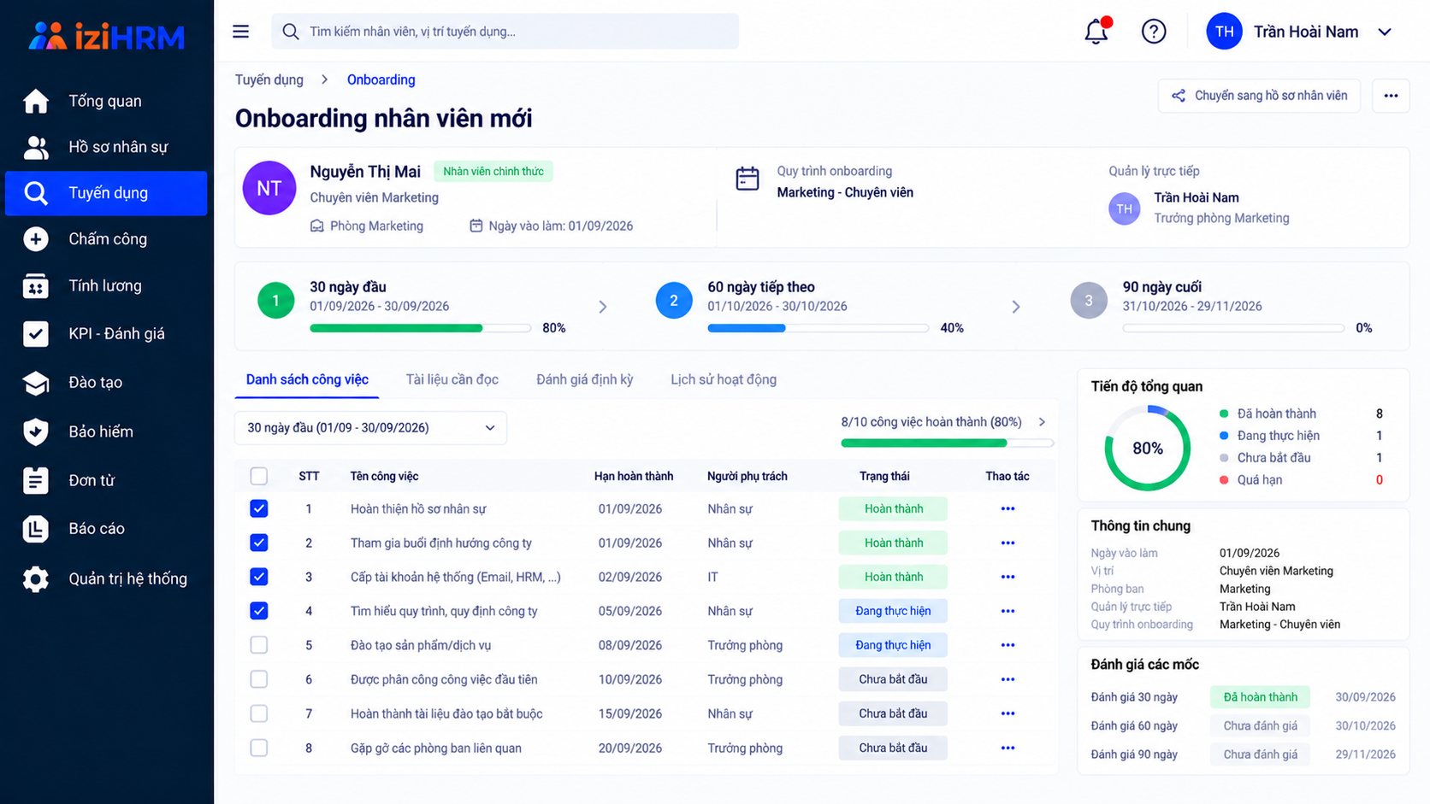Open Quản trị hệ thống gear icon
Image resolution: width=1430 pixels, height=804 pixels.
click(36, 578)
